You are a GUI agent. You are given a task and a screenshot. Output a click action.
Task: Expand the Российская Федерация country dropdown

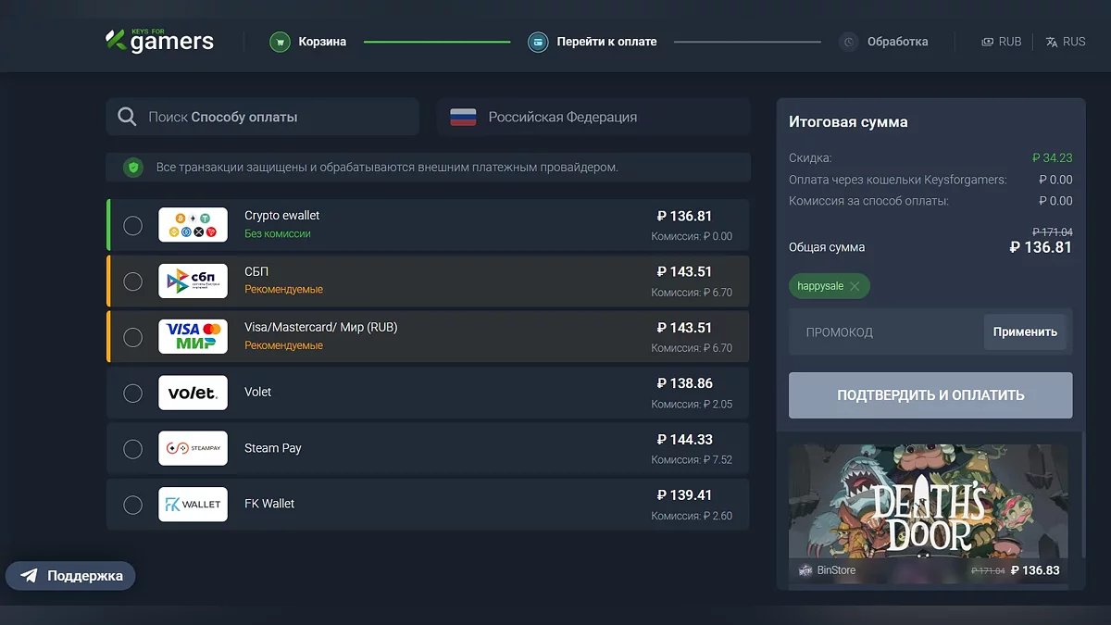pyautogui.click(x=593, y=118)
